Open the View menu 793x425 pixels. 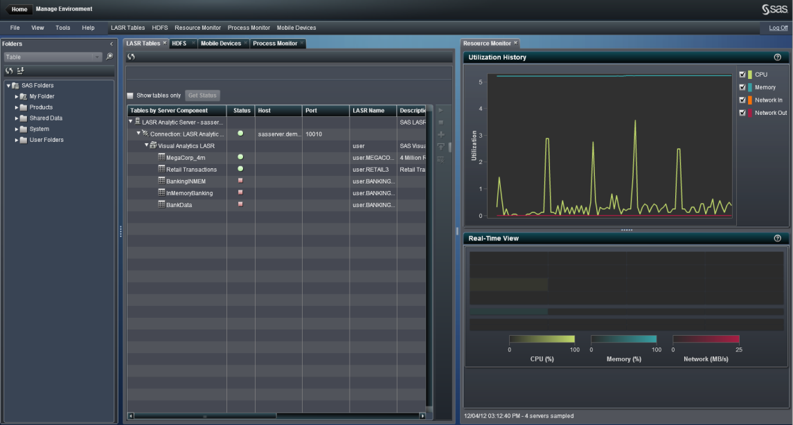click(x=37, y=28)
